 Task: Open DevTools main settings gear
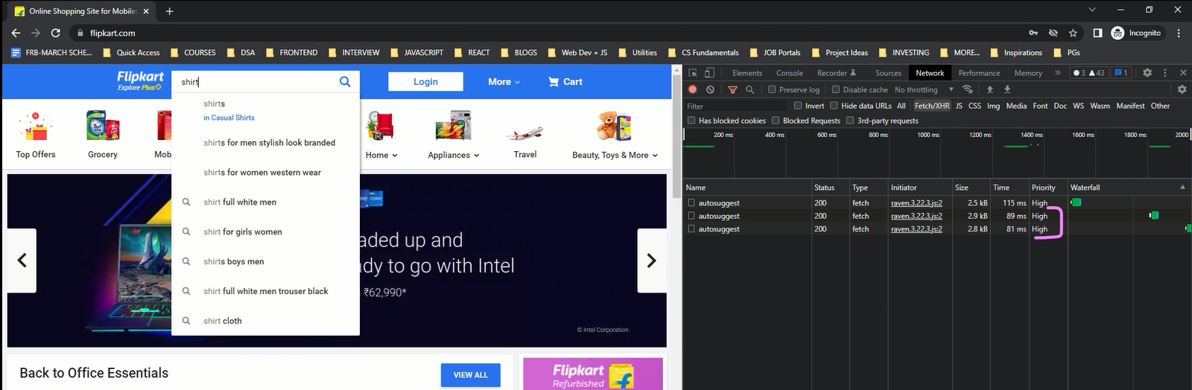1147,73
